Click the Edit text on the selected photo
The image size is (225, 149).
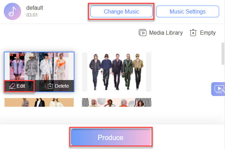(x=21, y=86)
